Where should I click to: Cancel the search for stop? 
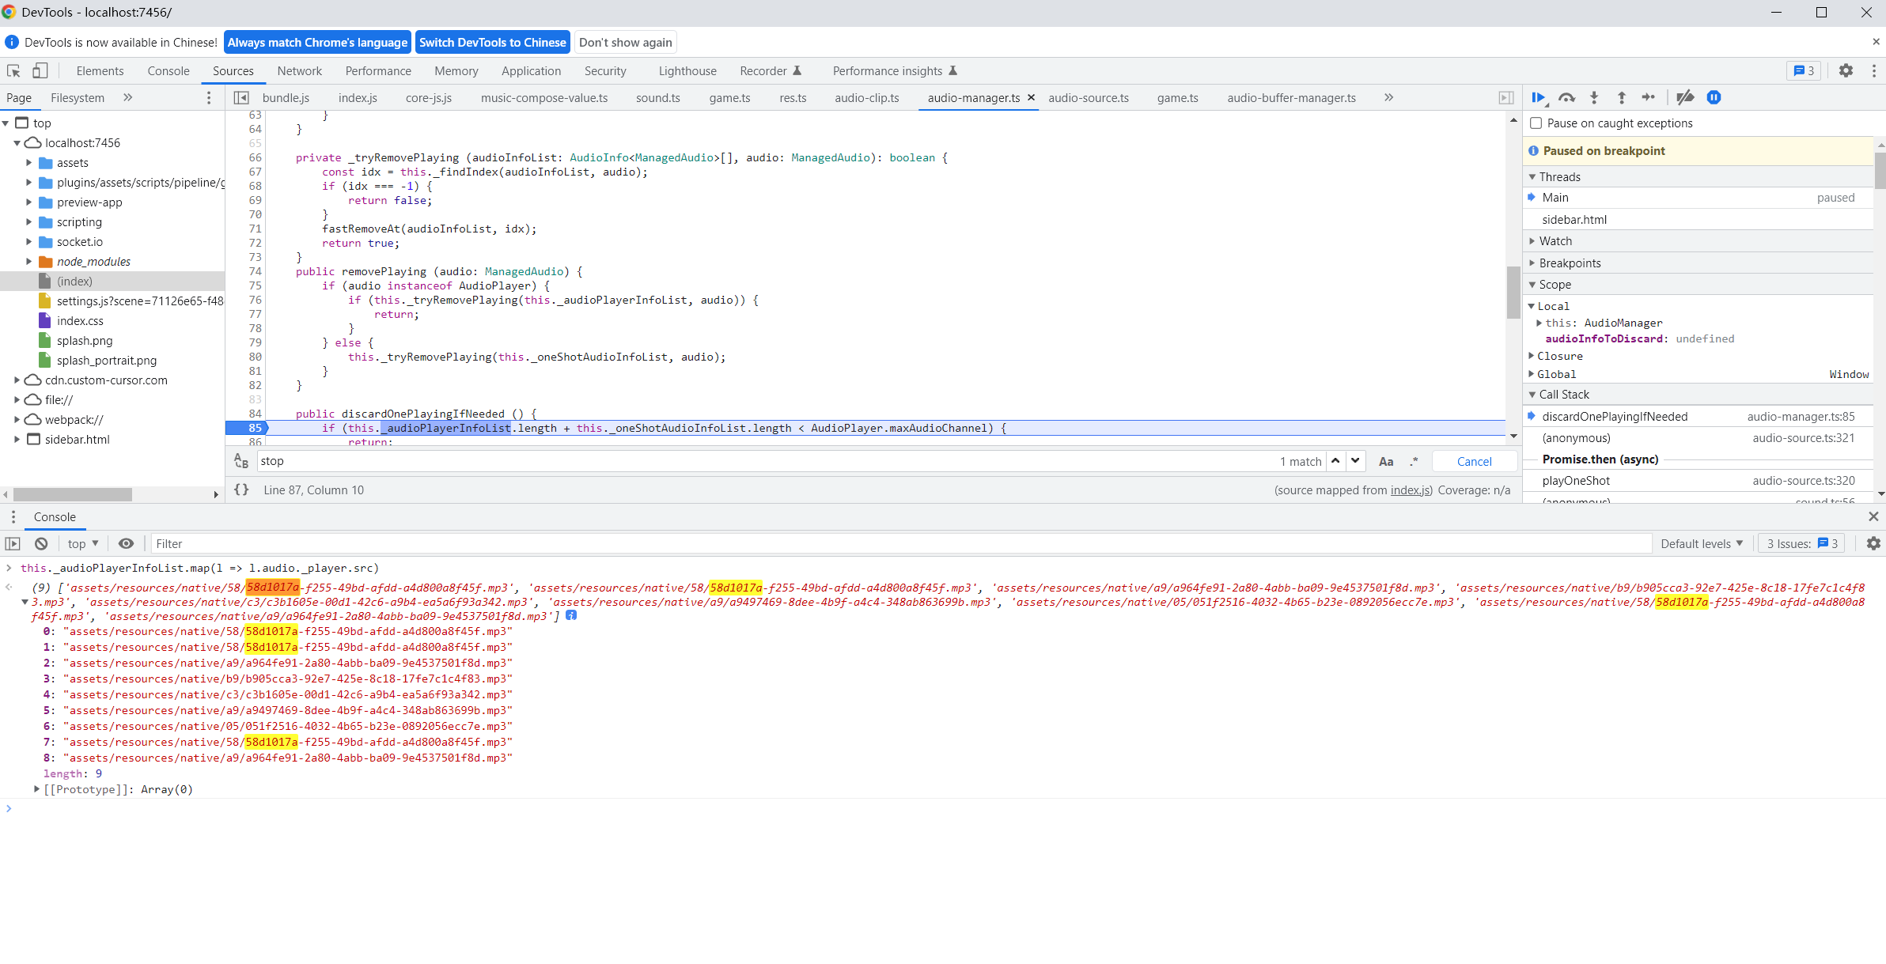click(x=1474, y=461)
